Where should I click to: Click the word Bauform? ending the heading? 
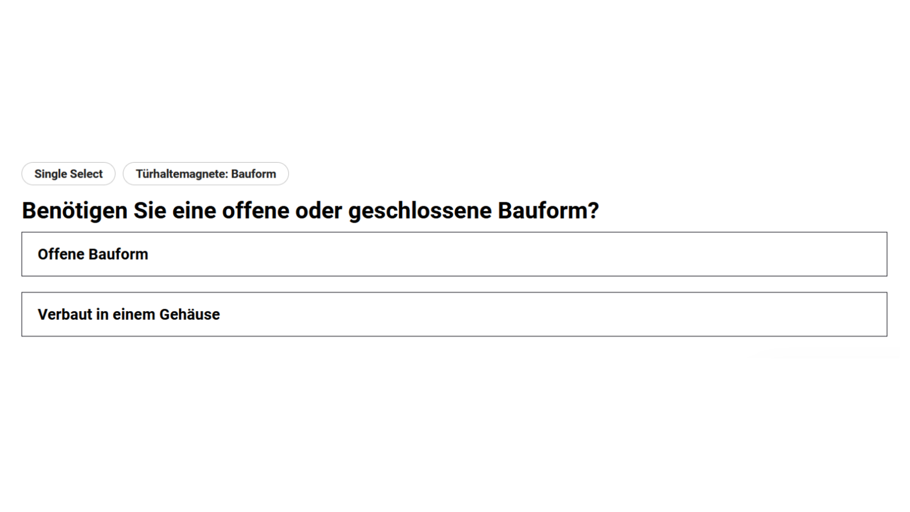(548, 210)
